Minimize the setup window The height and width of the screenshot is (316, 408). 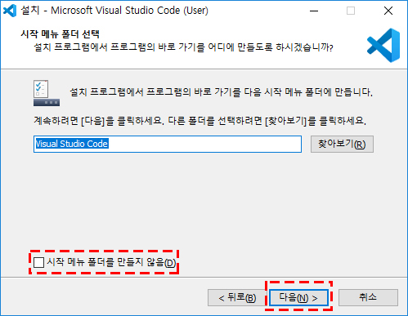314,11
